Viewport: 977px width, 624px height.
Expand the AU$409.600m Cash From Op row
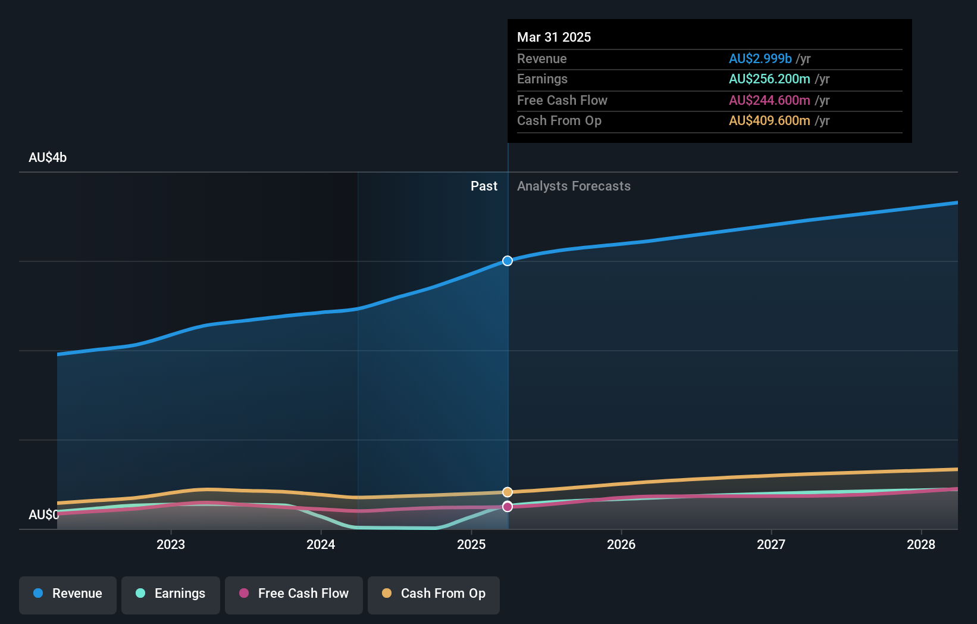click(708, 121)
